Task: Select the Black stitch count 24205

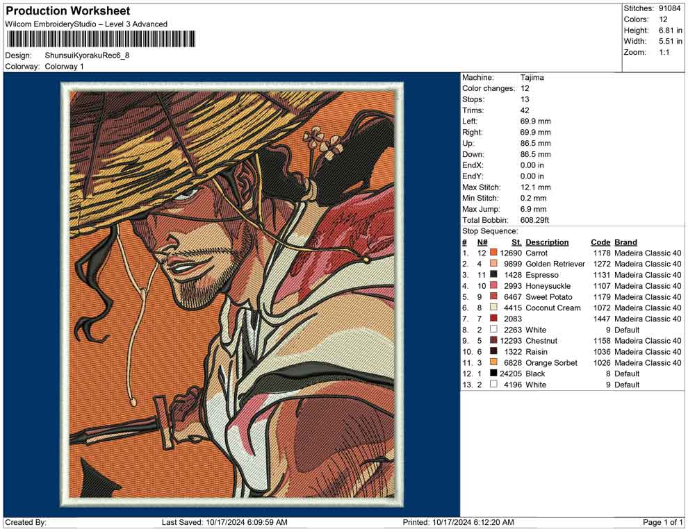Action: tap(511, 373)
